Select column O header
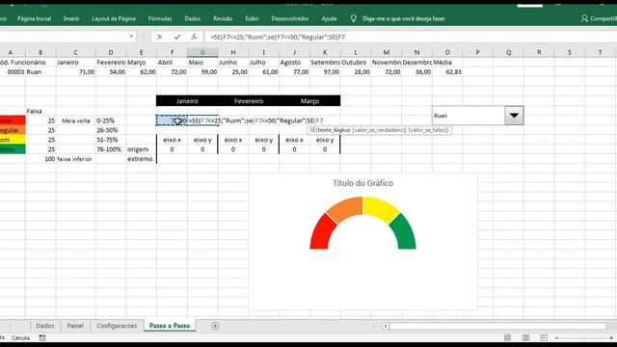Screen dimensions: 617x347 447,52
